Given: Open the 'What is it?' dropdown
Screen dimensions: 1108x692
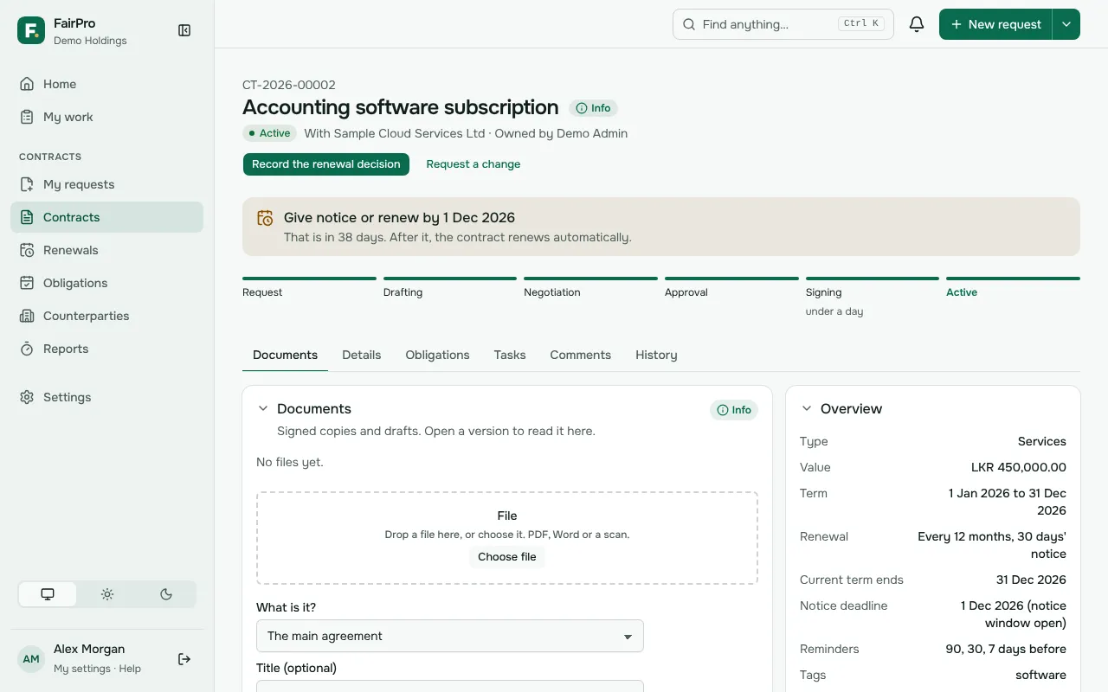Looking at the screenshot, I should (450, 636).
